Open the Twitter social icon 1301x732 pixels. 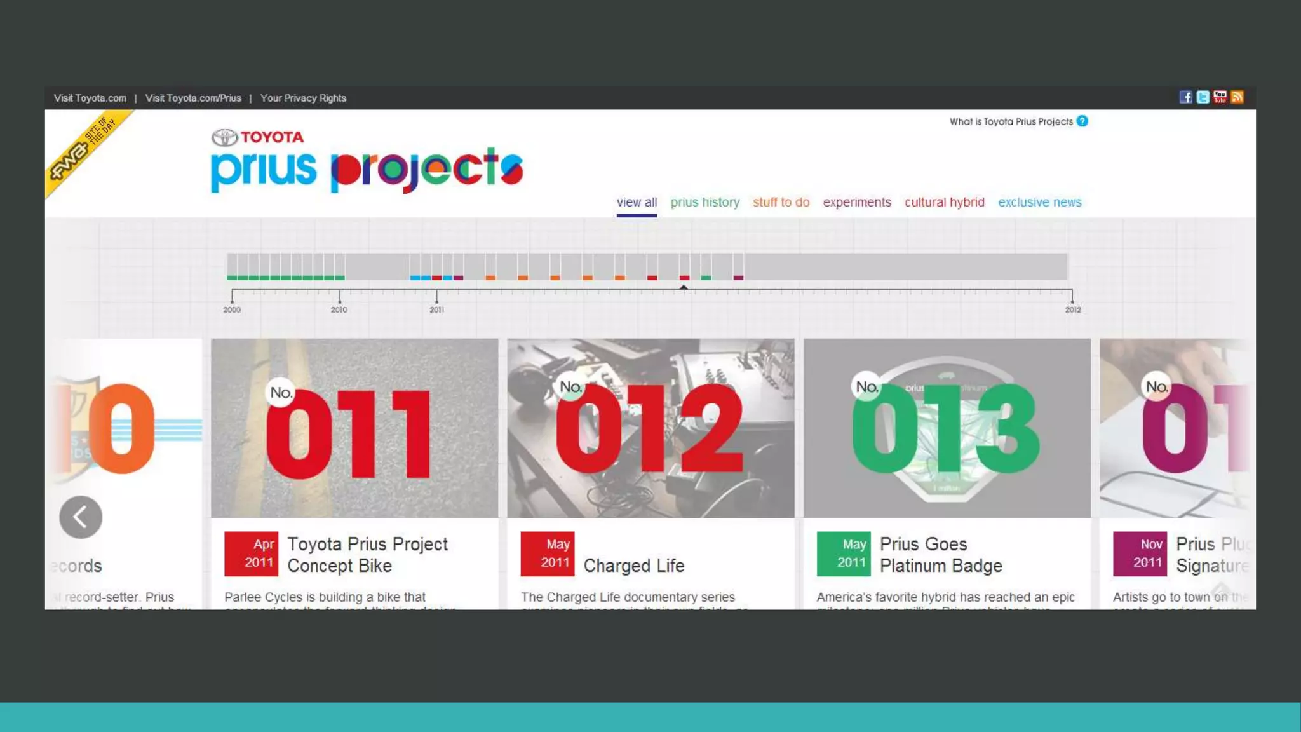[x=1203, y=97]
